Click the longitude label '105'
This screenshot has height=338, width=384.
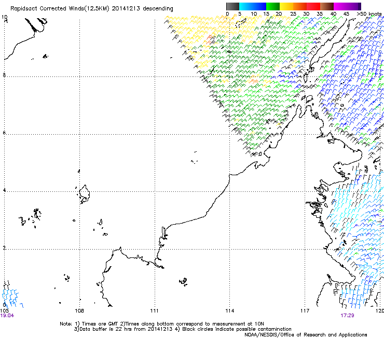point(4,311)
